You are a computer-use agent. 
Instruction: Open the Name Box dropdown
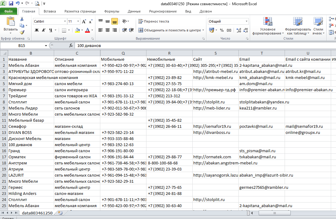click(46, 45)
